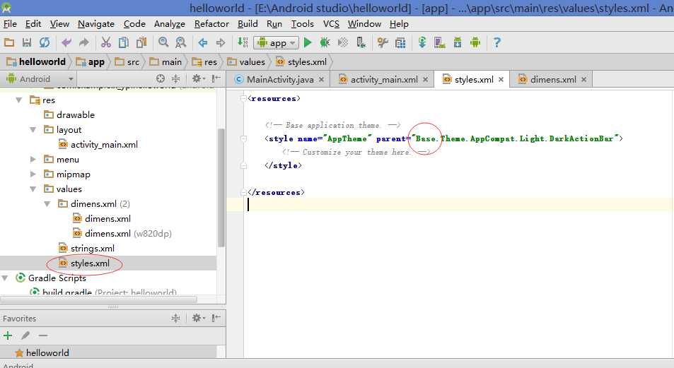The width and height of the screenshot is (674, 368).
Task: Open the Favorites panel gear settings dropdown
Action: (x=198, y=318)
